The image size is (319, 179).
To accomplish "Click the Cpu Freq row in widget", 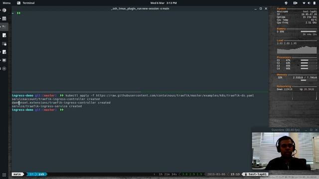I will pyautogui.click(x=297, y=22).
